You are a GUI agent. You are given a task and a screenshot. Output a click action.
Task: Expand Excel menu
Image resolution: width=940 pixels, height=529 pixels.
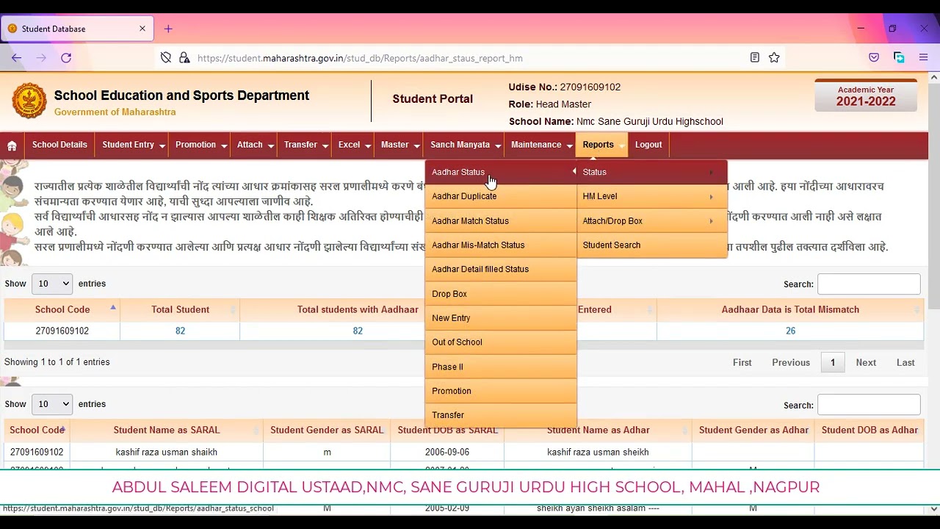click(353, 145)
